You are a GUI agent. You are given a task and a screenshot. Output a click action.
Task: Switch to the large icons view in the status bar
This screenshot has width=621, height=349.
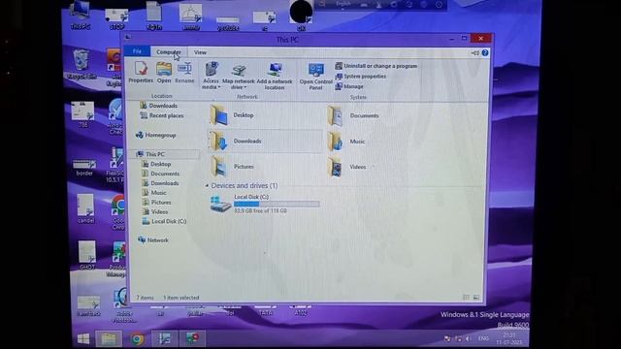tap(476, 297)
